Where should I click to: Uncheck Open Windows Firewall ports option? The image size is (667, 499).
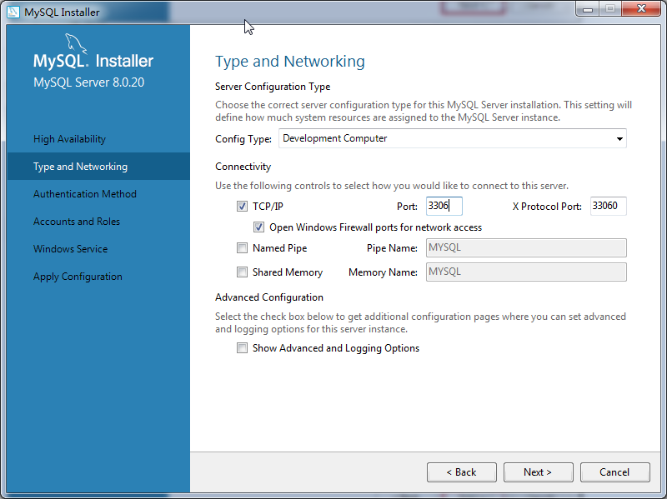pyautogui.click(x=259, y=227)
